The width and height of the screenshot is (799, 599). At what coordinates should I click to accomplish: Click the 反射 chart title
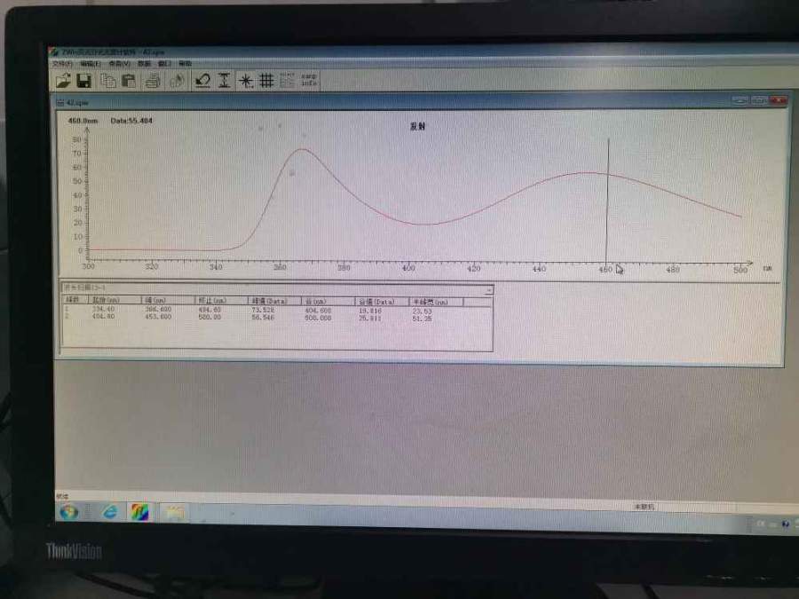417,126
